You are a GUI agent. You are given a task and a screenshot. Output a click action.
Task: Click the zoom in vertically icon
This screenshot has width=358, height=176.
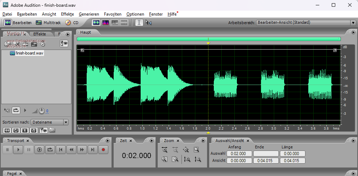(x=187, y=159)
